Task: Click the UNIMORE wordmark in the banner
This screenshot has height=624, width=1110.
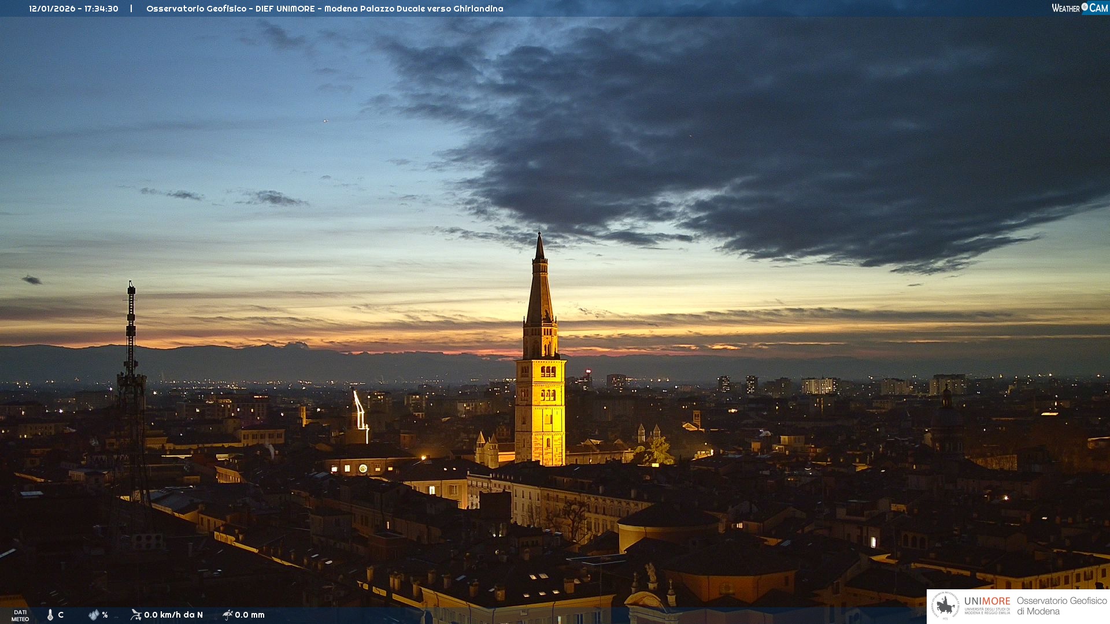Action: [x=987, y=601]
